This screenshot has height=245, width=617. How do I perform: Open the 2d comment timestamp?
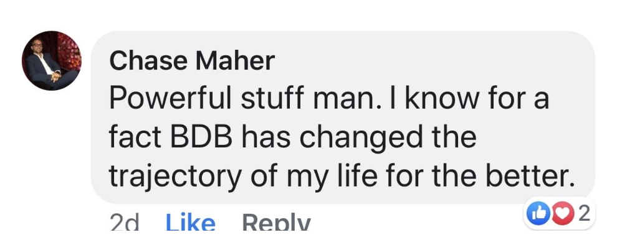[124, 223]
